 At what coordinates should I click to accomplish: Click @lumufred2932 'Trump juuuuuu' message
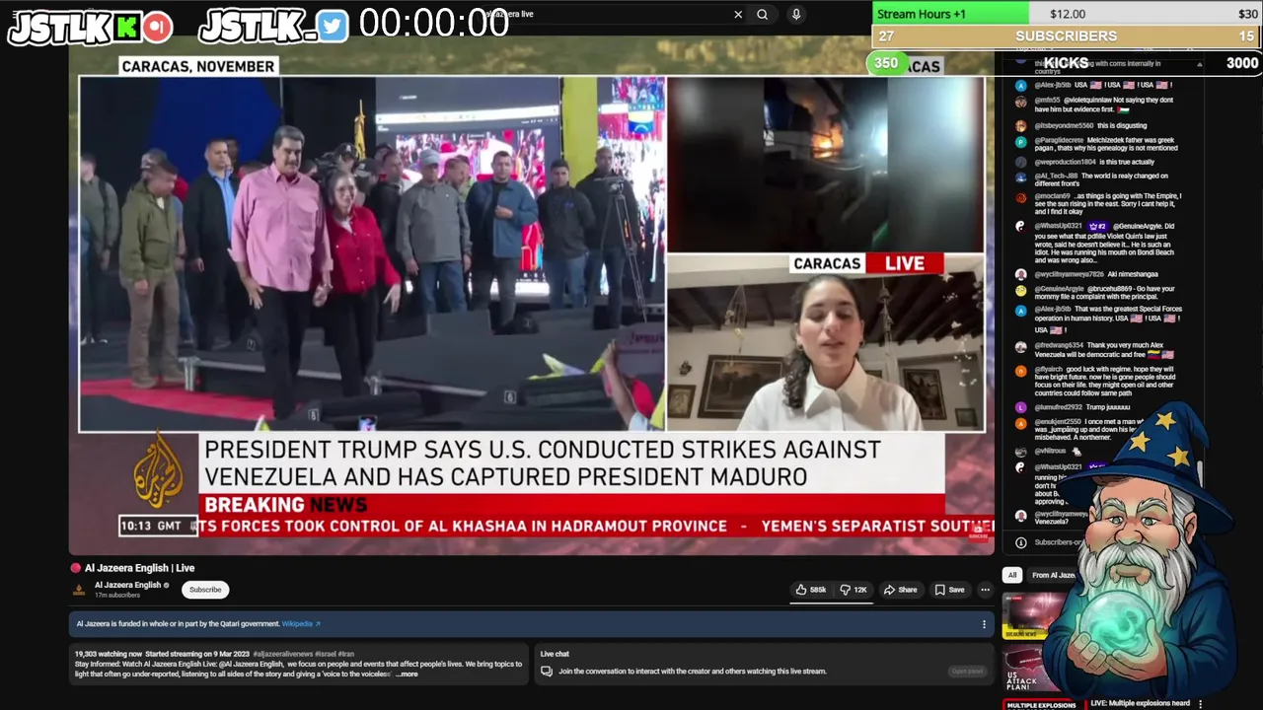(x=1082, y=407)
